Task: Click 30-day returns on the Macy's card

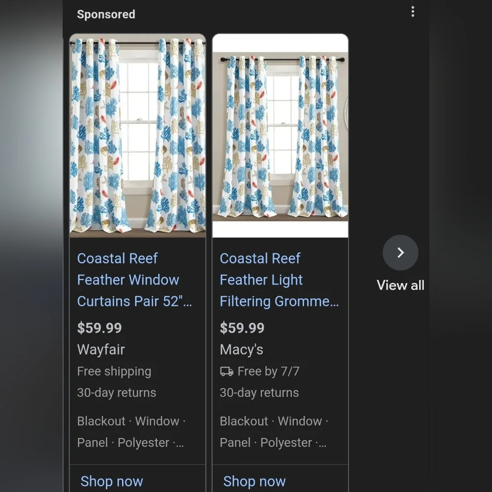Action: pyautogui.click(x=259, y=393)
